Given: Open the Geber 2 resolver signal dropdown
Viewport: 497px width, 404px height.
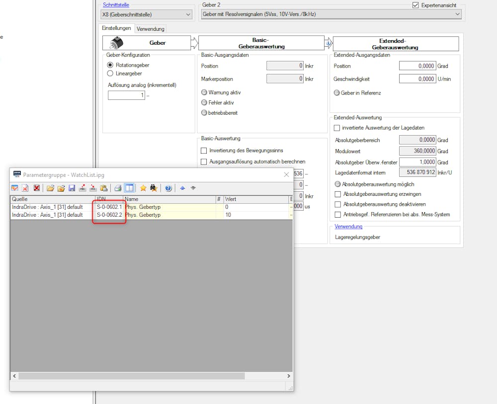Looking at the screenshot, I should click(x=458, y=14).
